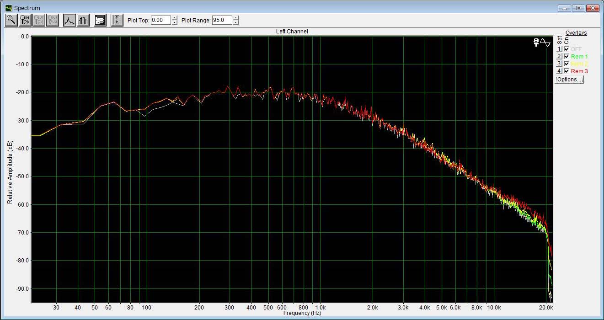Click the Overlays heading label
Image resolution: width=604 pixels, height=320 pixels.
(x=576, y=33)
